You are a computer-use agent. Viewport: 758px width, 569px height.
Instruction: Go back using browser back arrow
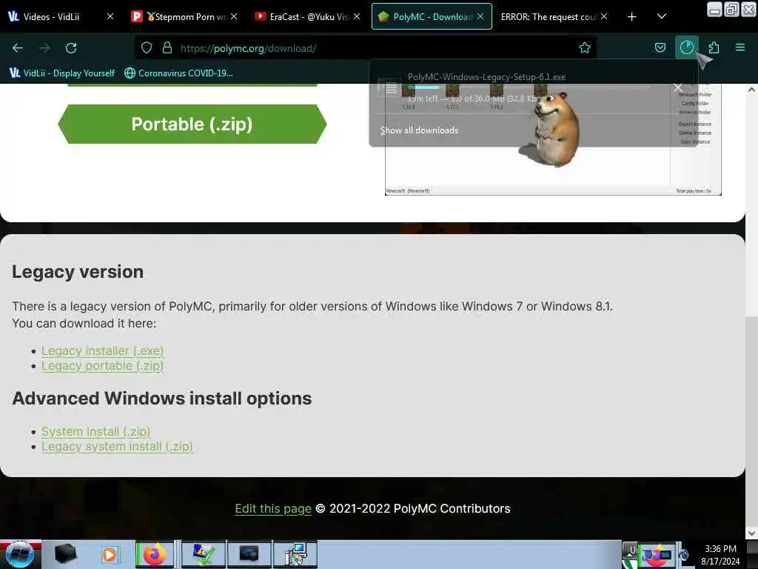tap(18, 48)
